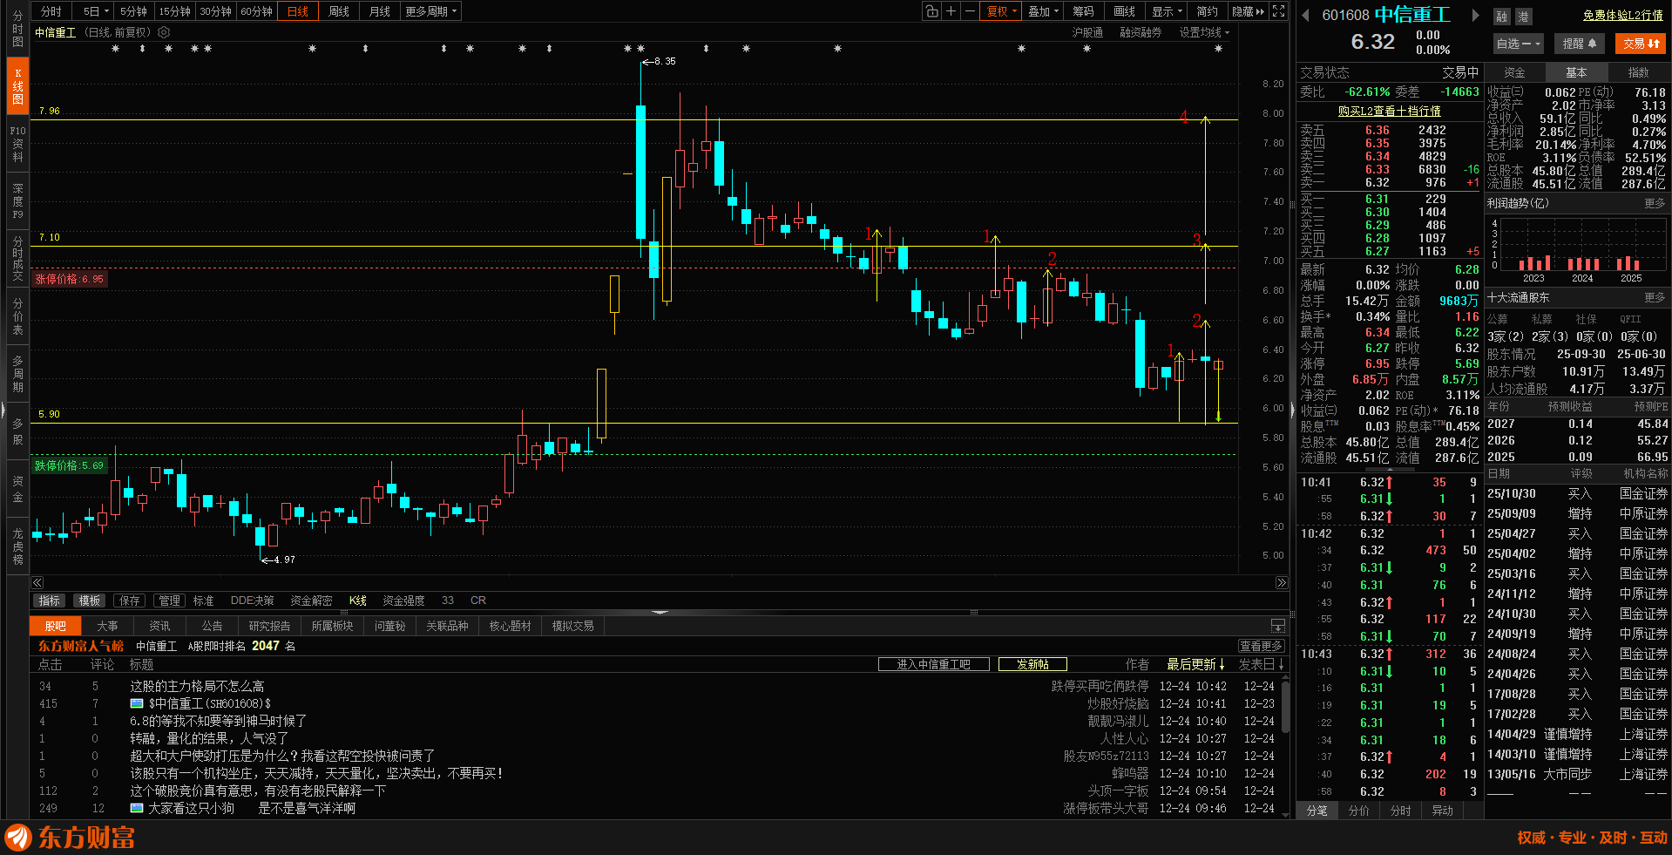Open chart settings gear beside 中信重工 title
Viewport: 1672px width, 855px height.
tap(164, 32)
